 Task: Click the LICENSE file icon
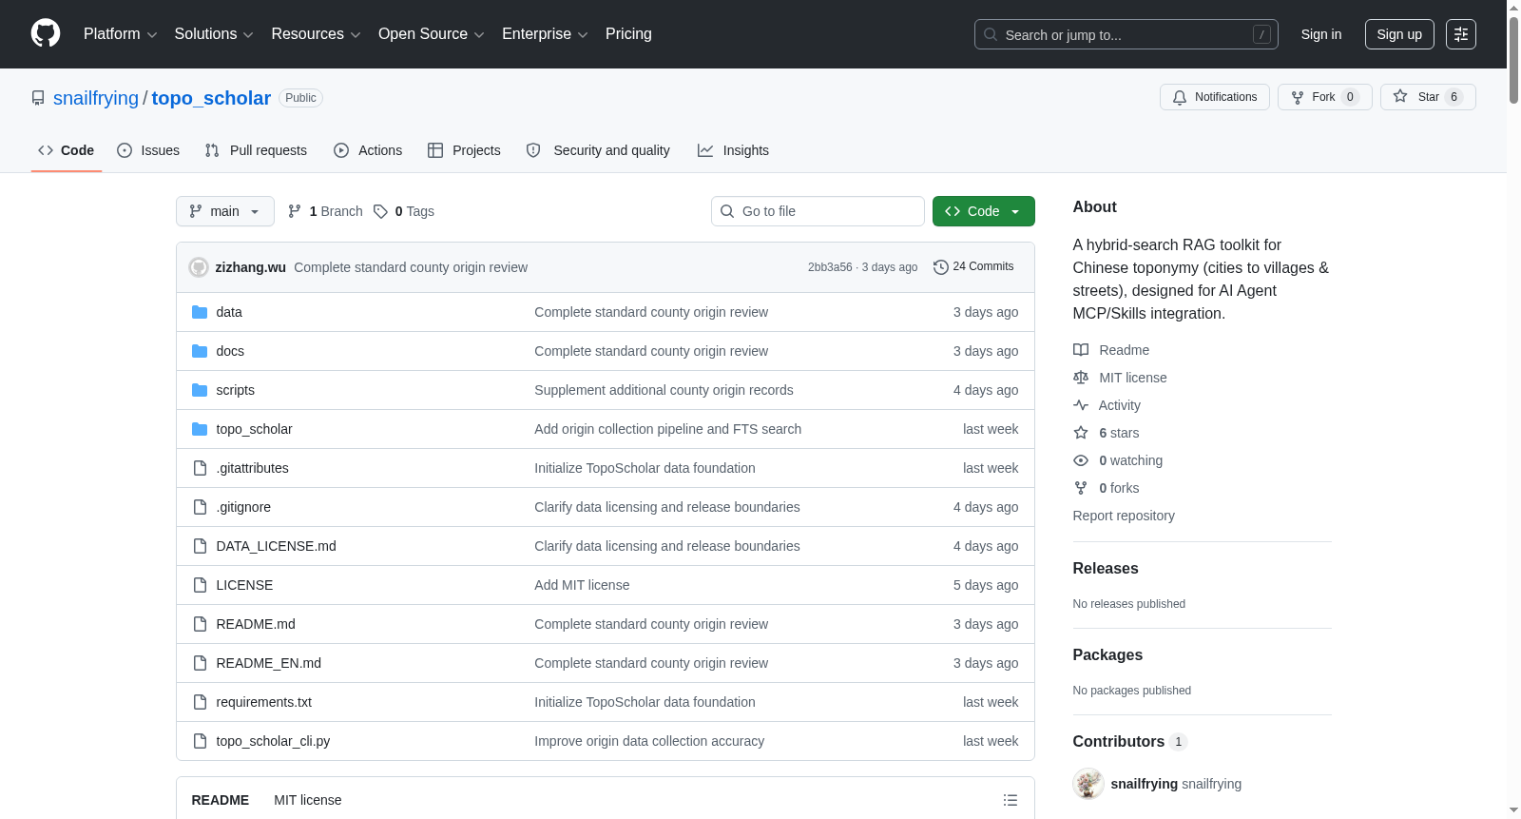click(200, 585)
